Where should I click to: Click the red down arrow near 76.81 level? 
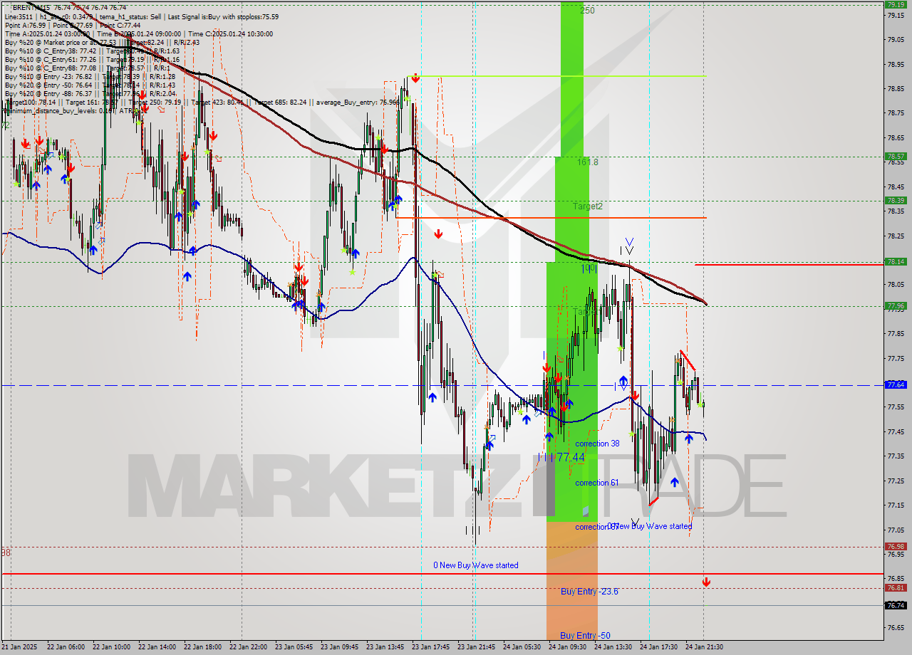pyautogui.click(x=706, y=582)
